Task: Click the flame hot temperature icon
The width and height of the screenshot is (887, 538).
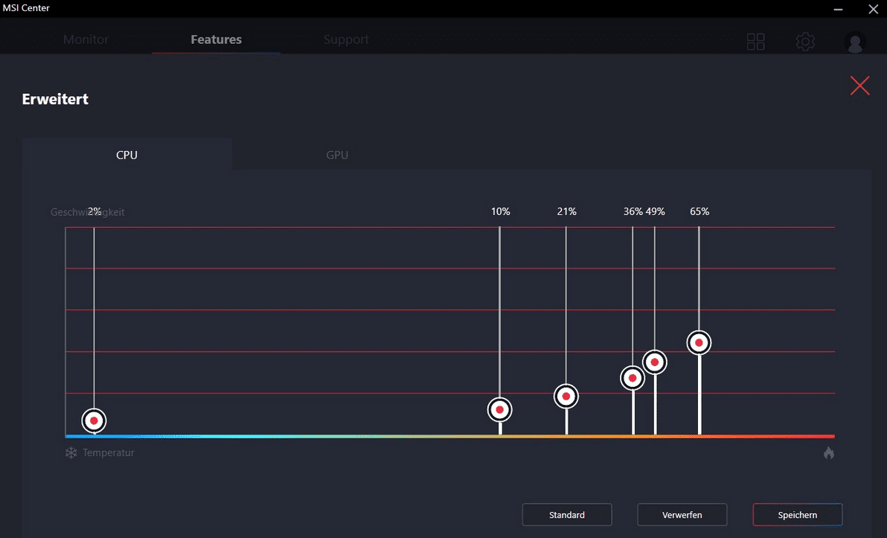Action: tap(829, 452)
